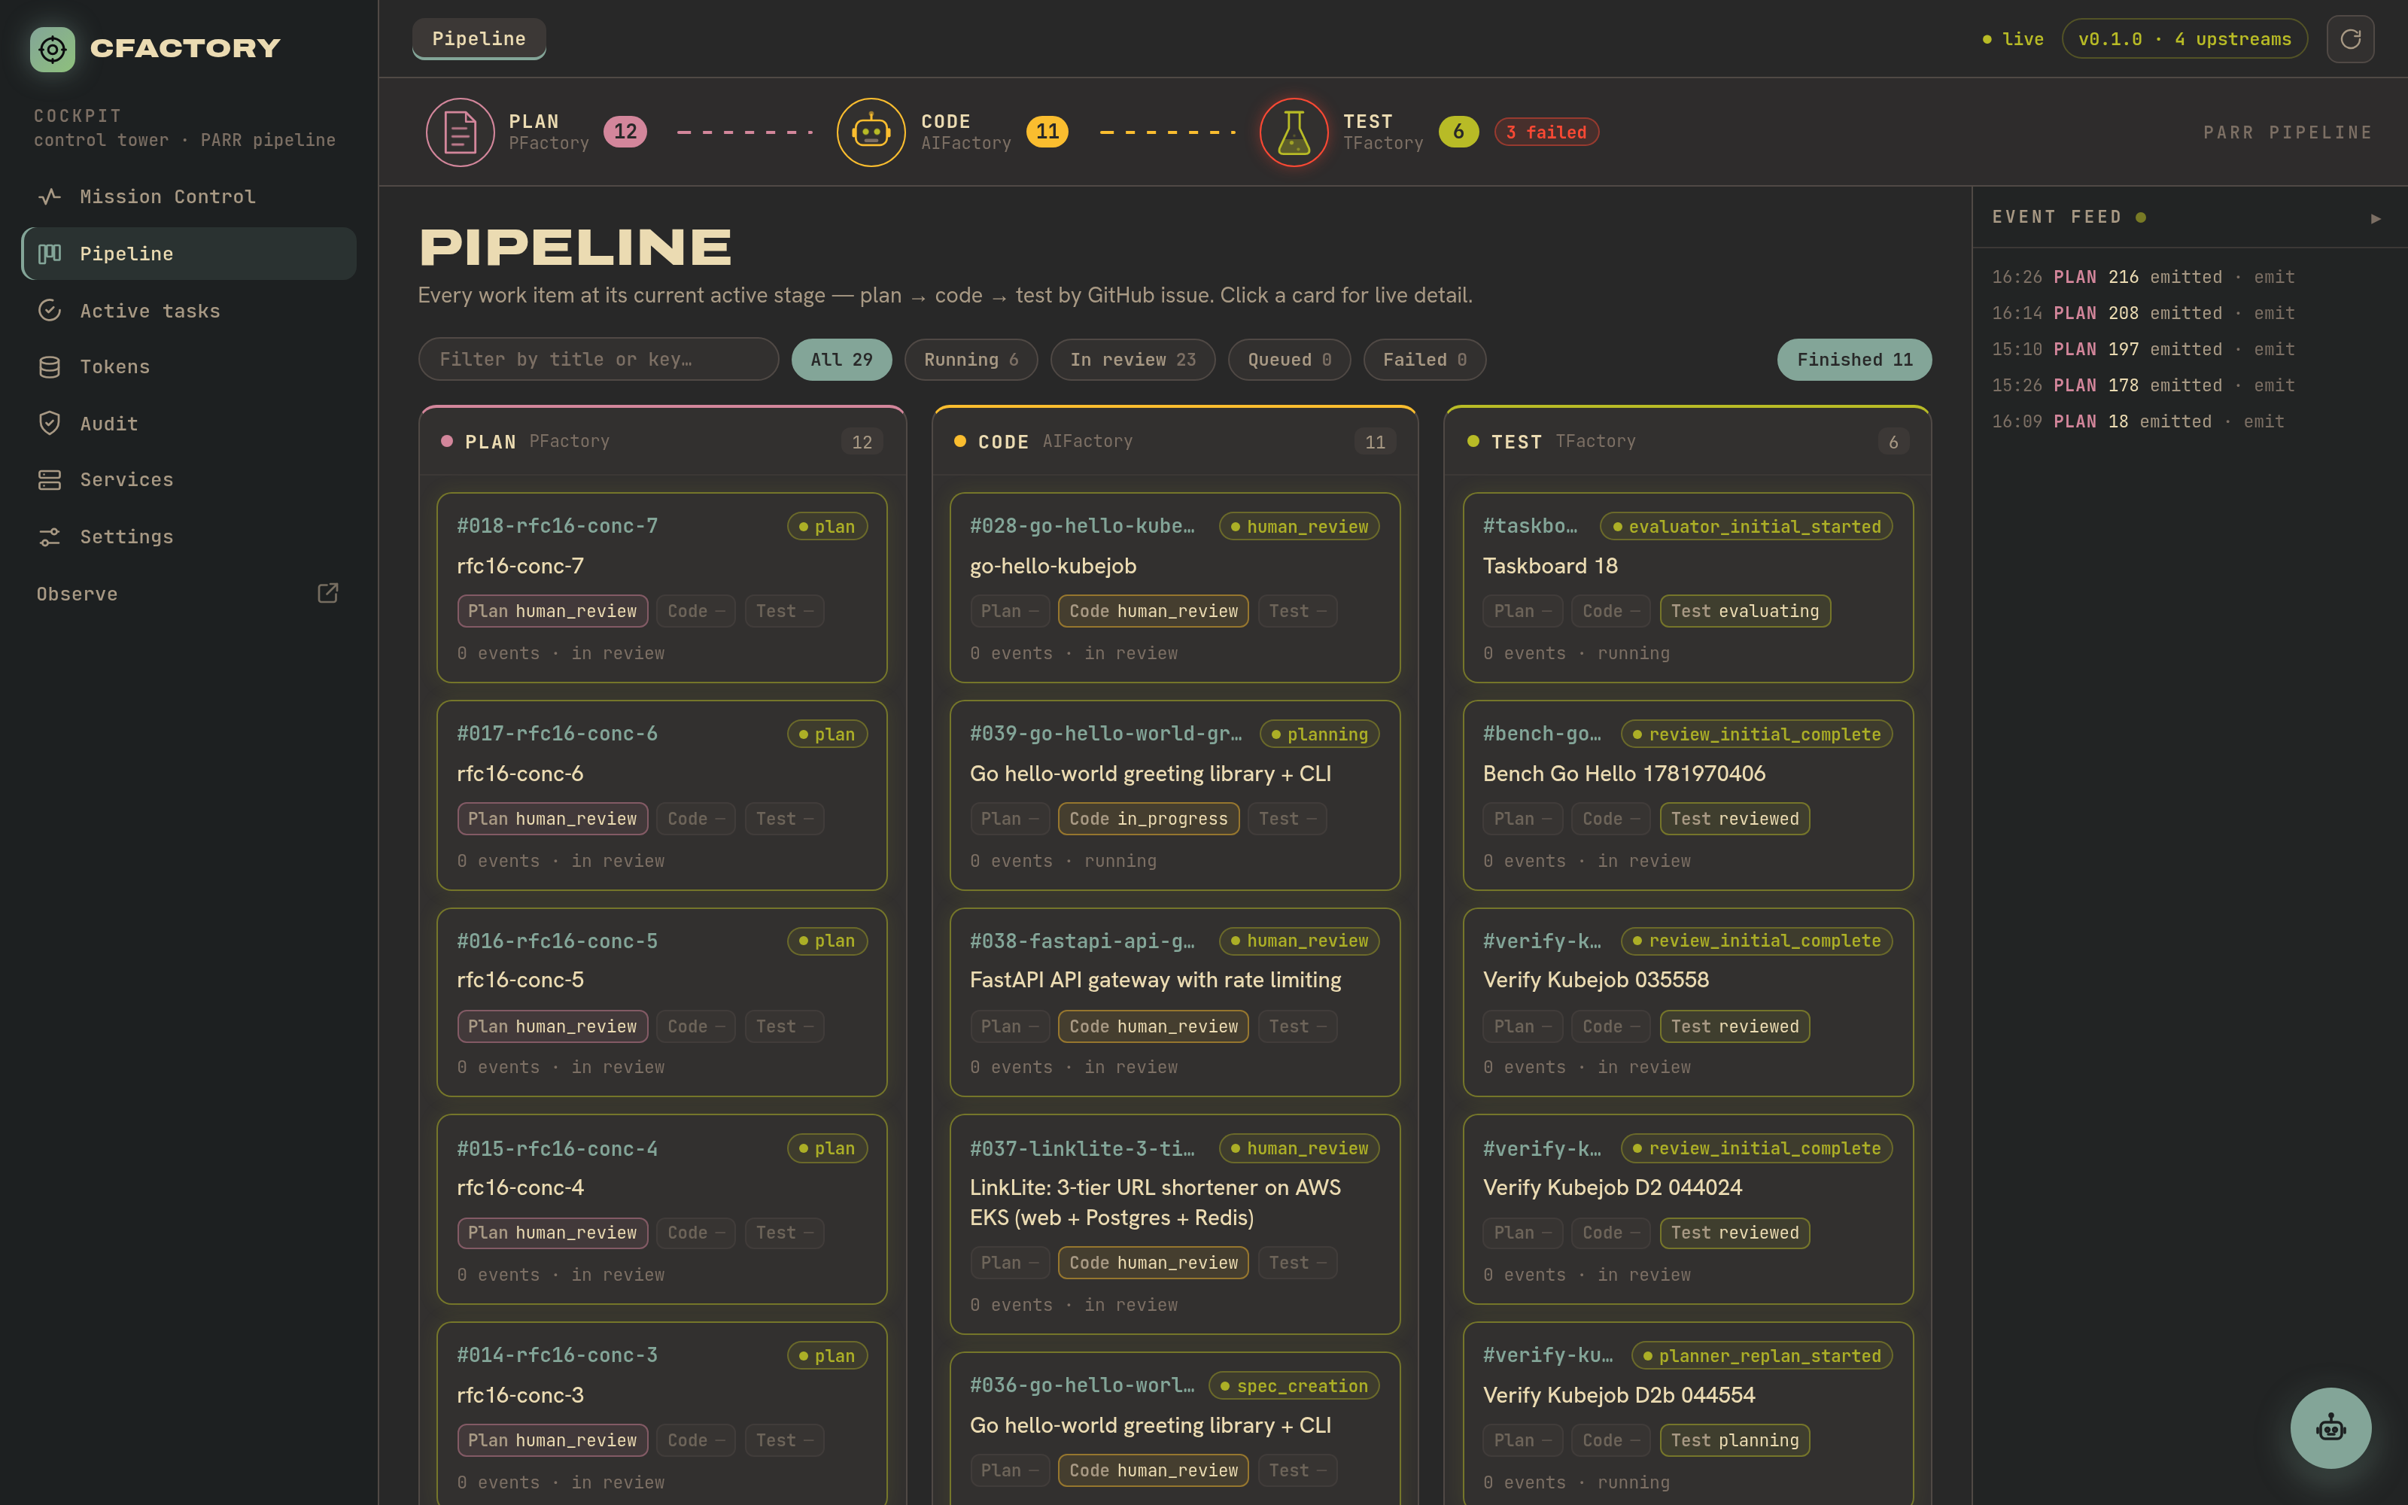Viewport: 2408px width, 1505px height.
Task: Click the Active tasks check-circle icon
Action: [x=50, y=311]
